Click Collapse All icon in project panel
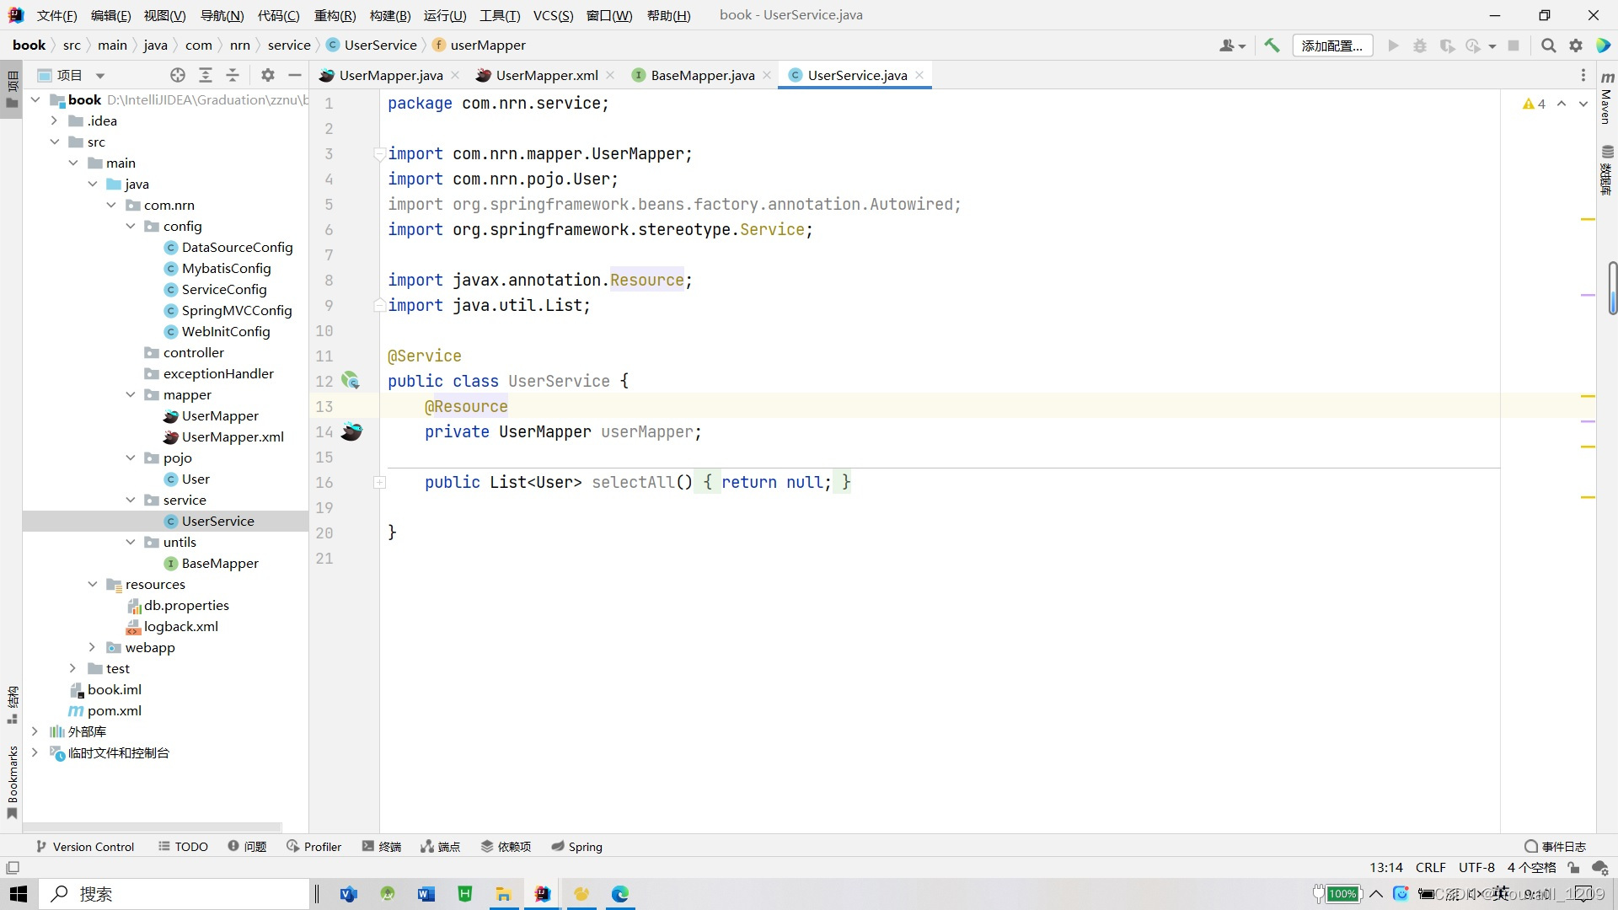 coord(233,75)
